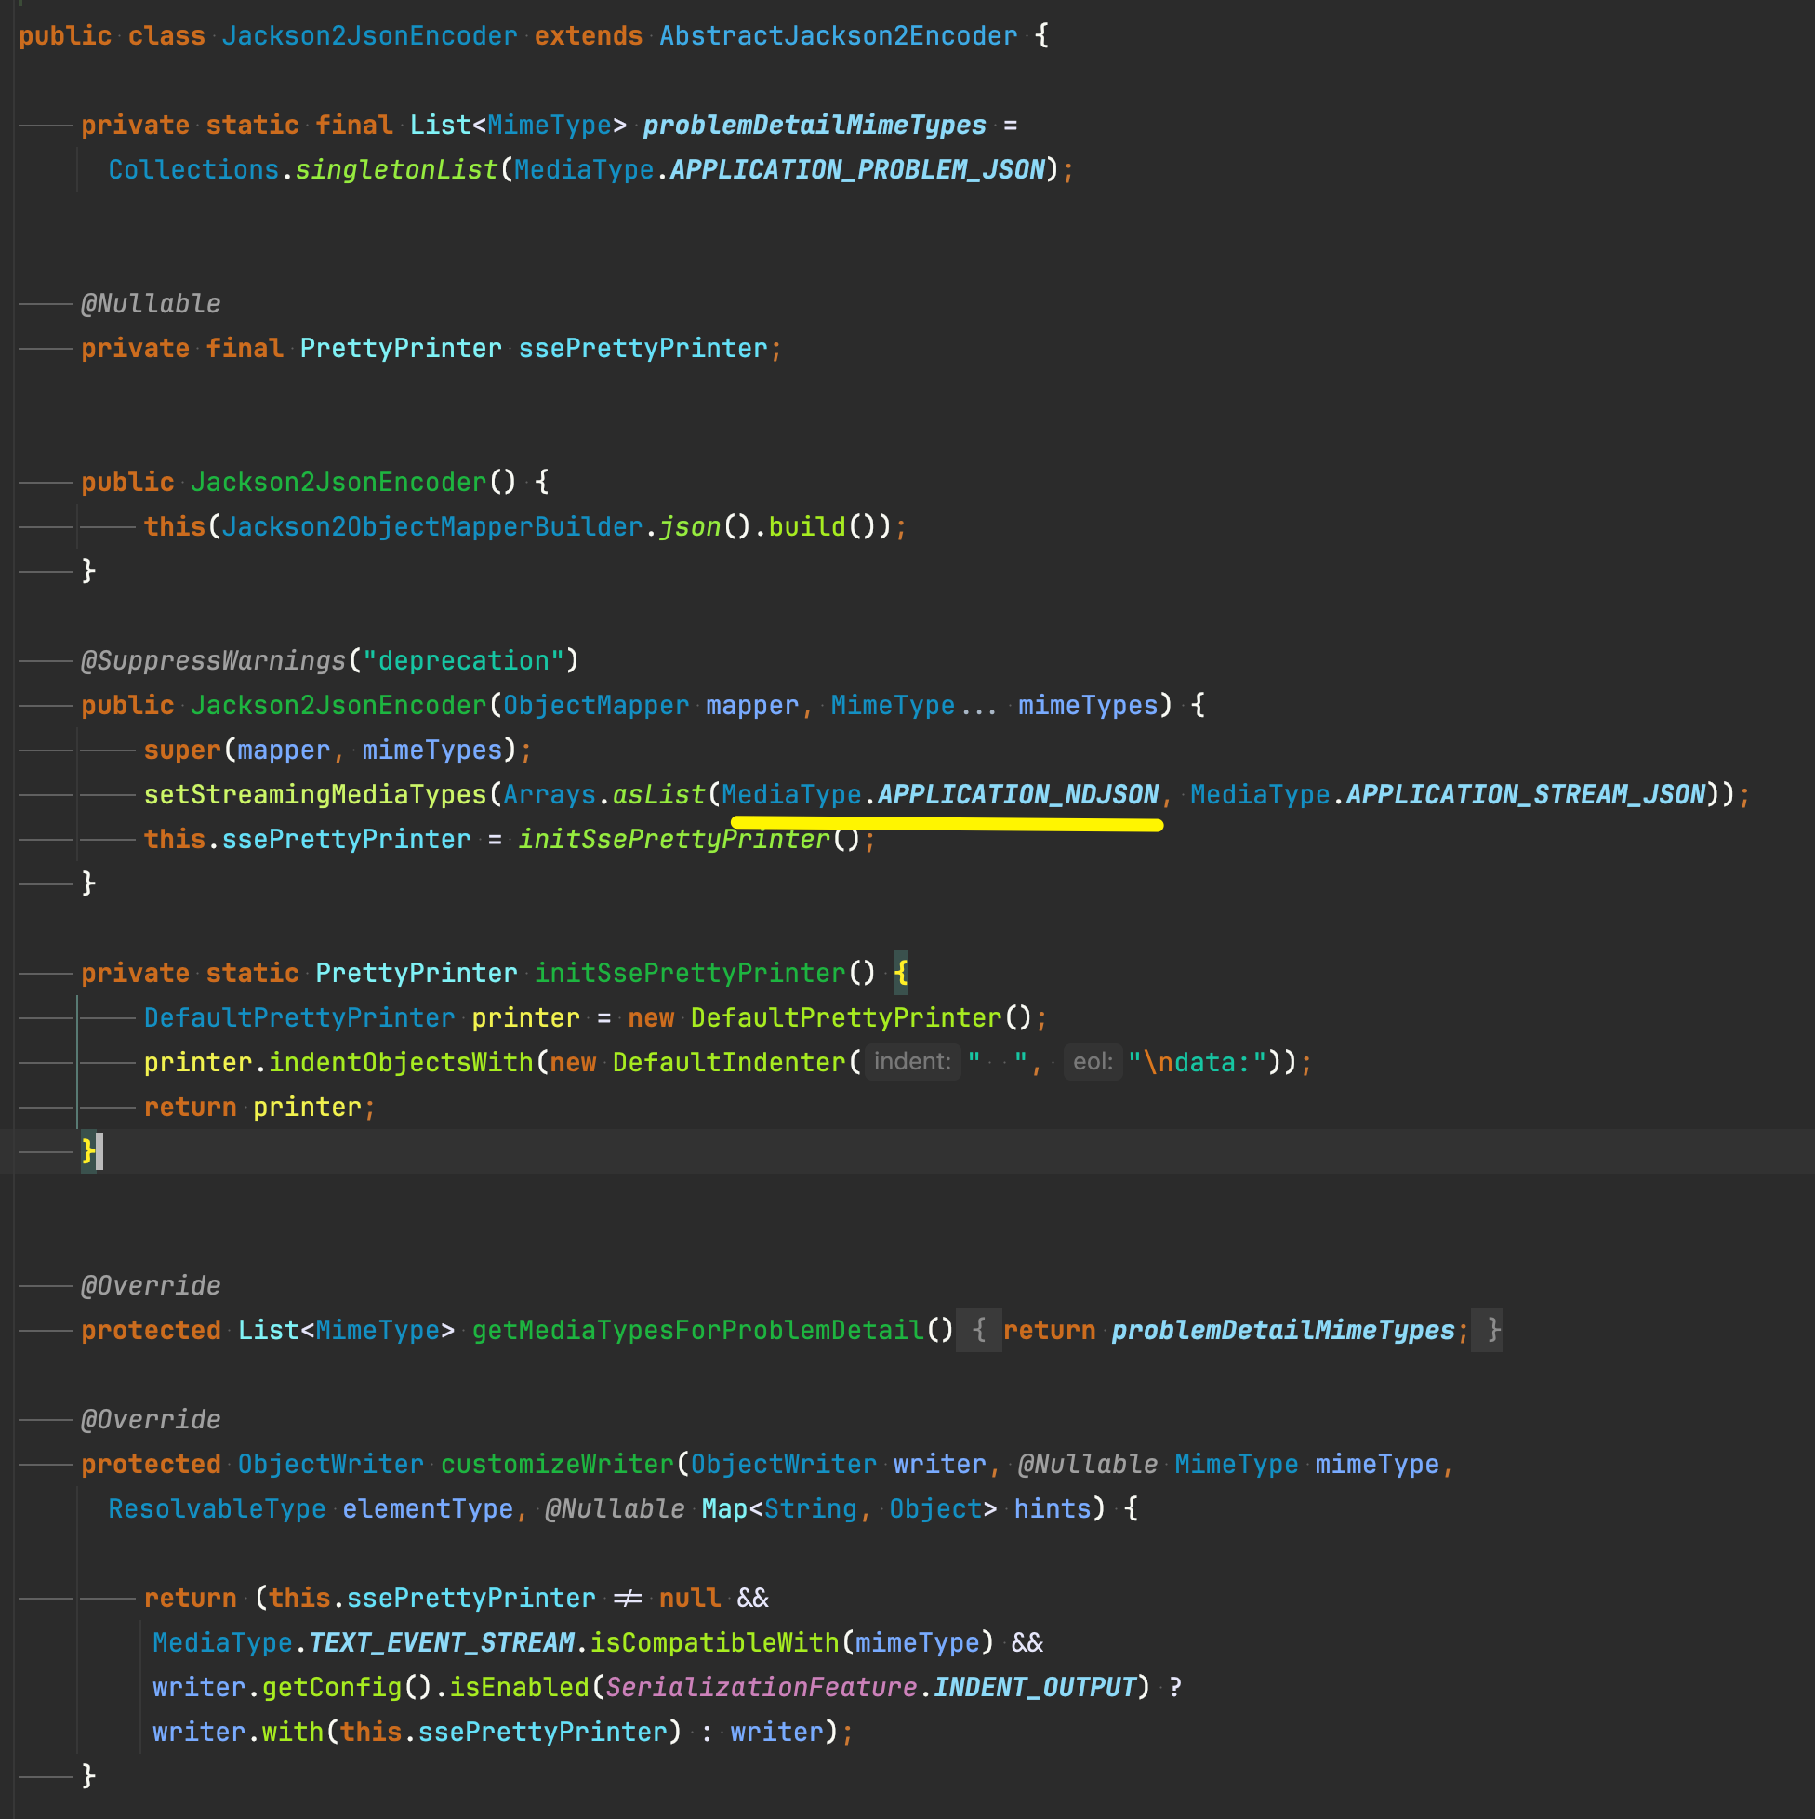
Task: Click the customizeWriter method name
Action: (x=557, y=1464)
